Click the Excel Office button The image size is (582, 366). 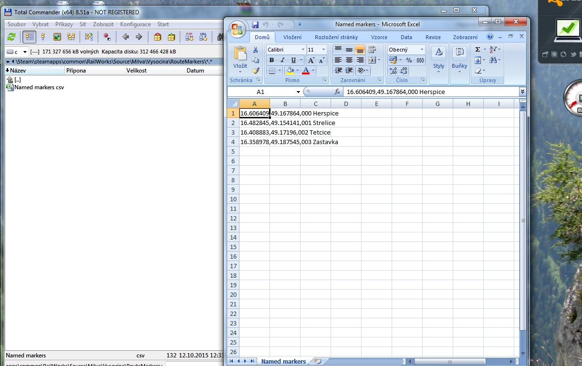[237, 29]
